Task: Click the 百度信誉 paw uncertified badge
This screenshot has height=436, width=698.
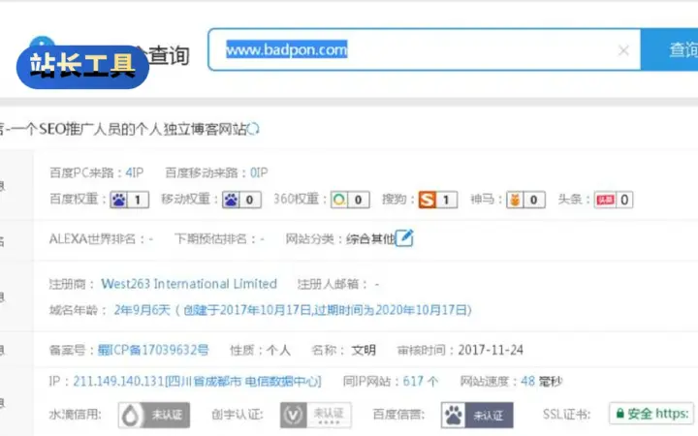Action: pos(477,415)
